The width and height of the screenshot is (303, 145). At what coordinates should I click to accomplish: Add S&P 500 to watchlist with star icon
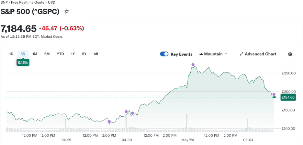pyautogui.click(x=67, y=12)
